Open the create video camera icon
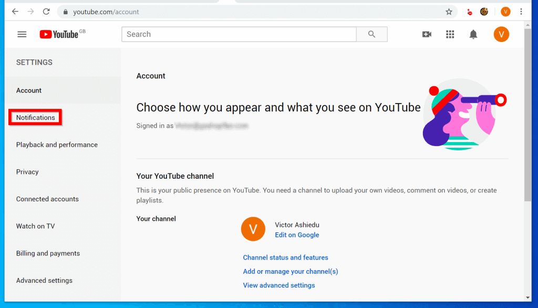The image size is (538, 308). coord(427,34)
